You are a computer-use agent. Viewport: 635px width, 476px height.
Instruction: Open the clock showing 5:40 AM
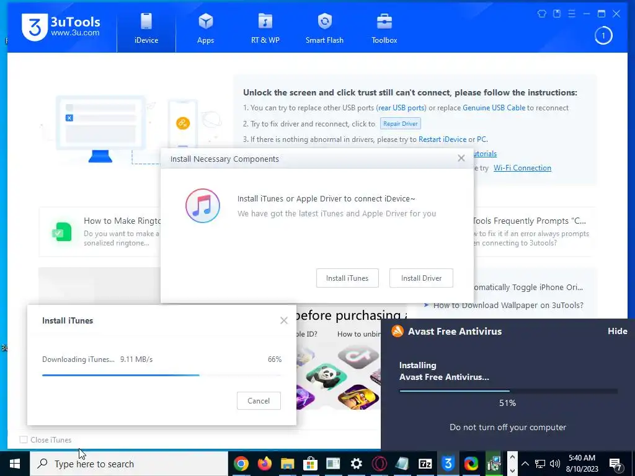(582, 464)
